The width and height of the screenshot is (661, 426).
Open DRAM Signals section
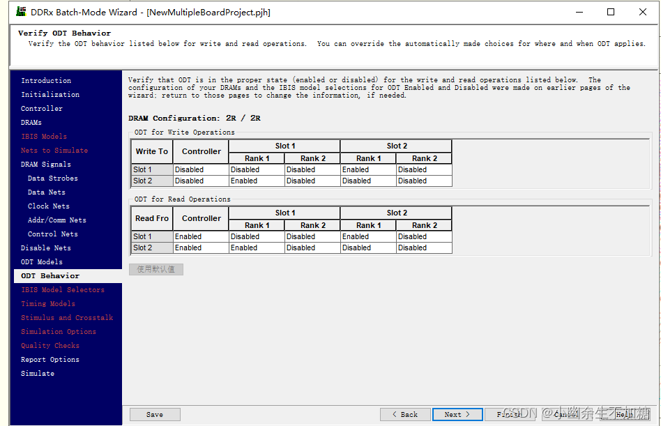point(46,164)
